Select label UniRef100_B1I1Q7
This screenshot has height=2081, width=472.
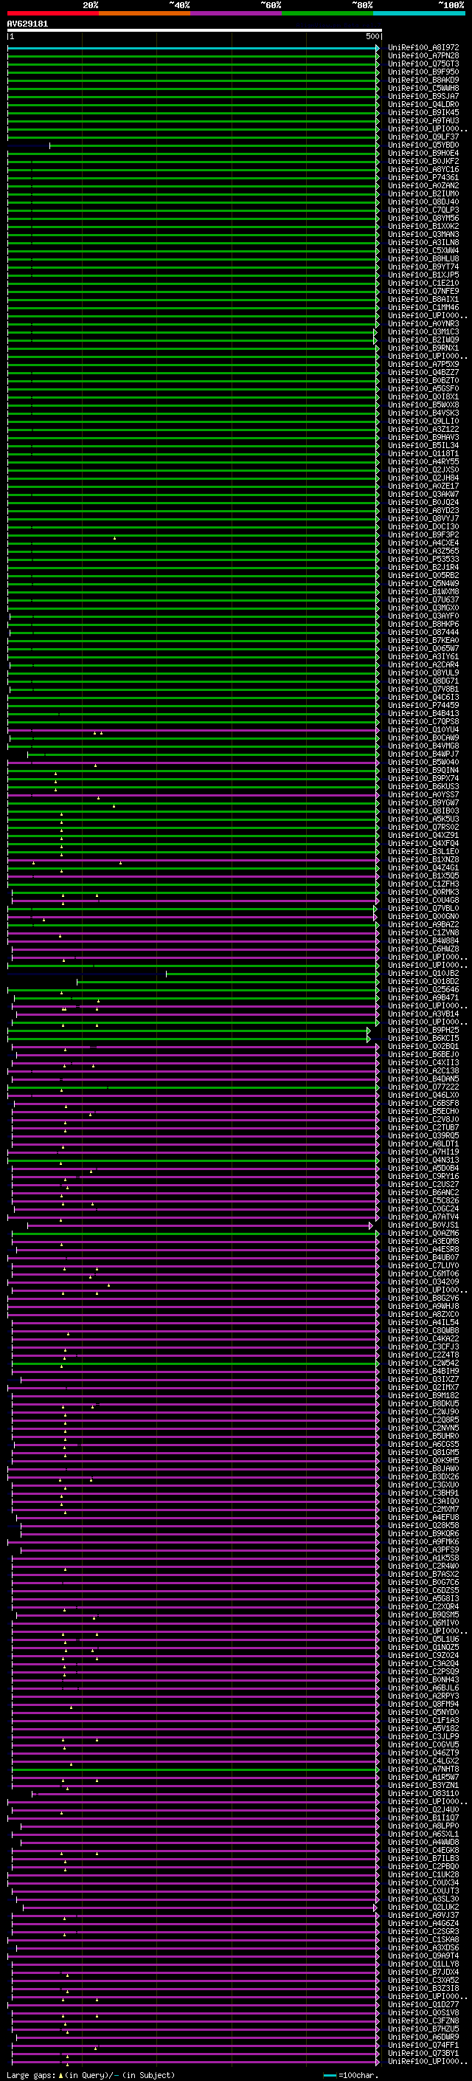pos(423,1817)
